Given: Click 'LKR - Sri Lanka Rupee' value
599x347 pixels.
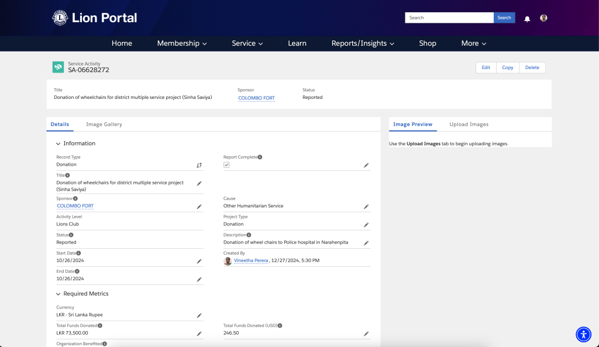Looking at the screenshot, I should (x=80, y=315).
